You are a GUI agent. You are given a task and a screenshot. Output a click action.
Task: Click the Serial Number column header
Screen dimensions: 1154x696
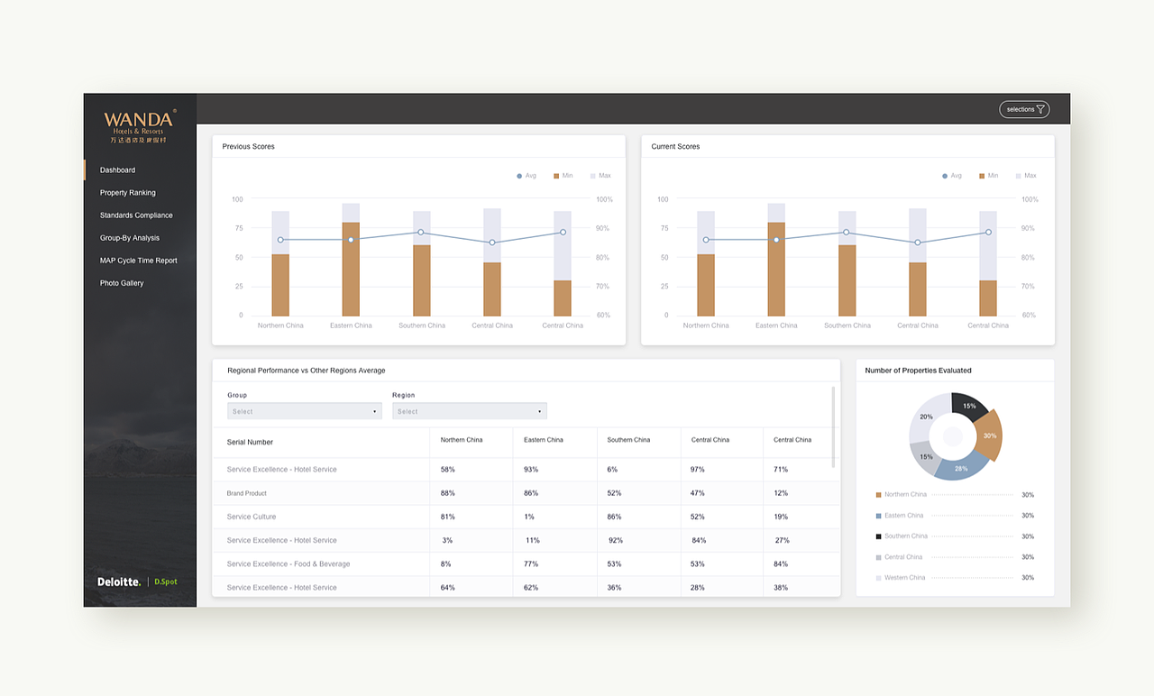point(250,442)
